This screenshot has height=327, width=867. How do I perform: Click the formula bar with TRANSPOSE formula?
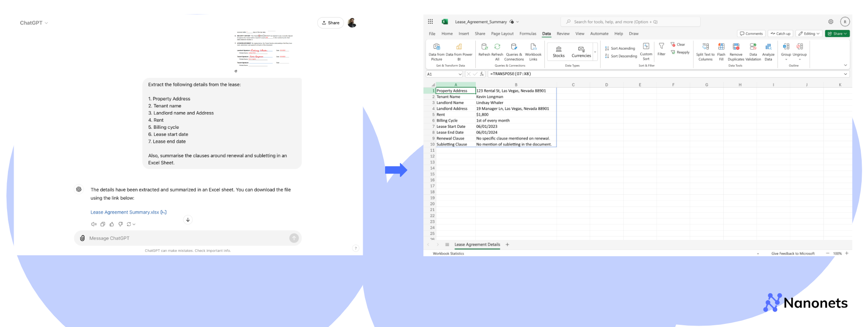pyautogui.click(x=665, y=74)
